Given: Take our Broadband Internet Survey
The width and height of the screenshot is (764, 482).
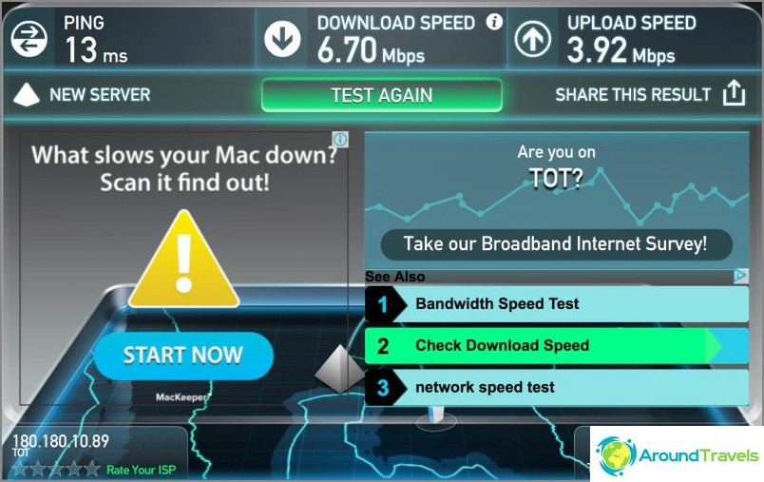Looking at the screenshot, I should coord(556,244).
